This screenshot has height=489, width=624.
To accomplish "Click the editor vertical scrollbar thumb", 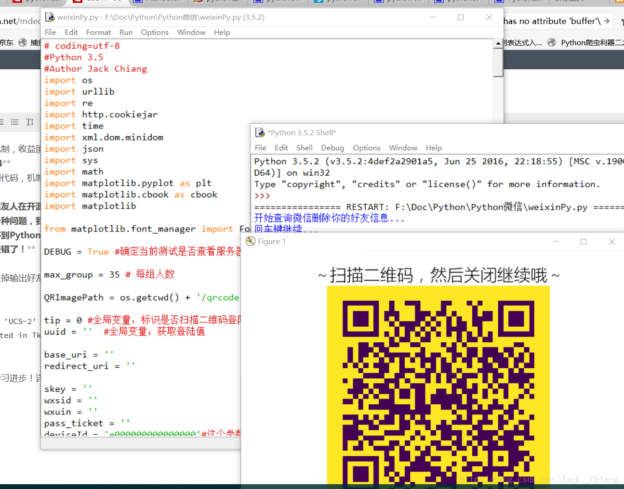I will coord(498,62).
